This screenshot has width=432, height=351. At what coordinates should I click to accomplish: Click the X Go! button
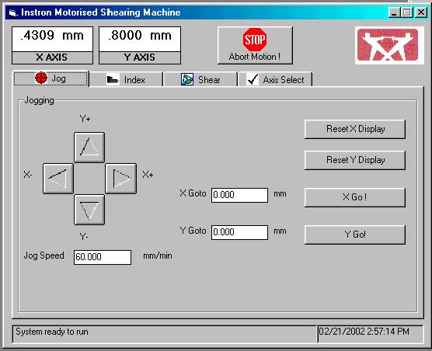point(355,197)
